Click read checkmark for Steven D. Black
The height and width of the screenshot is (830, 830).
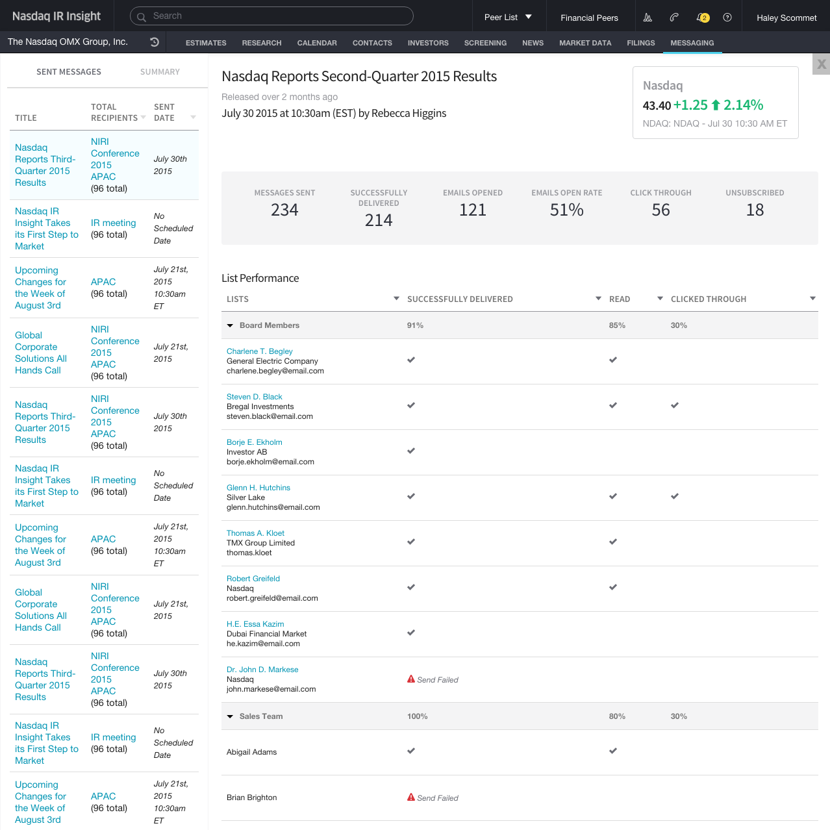coord(613,405)
